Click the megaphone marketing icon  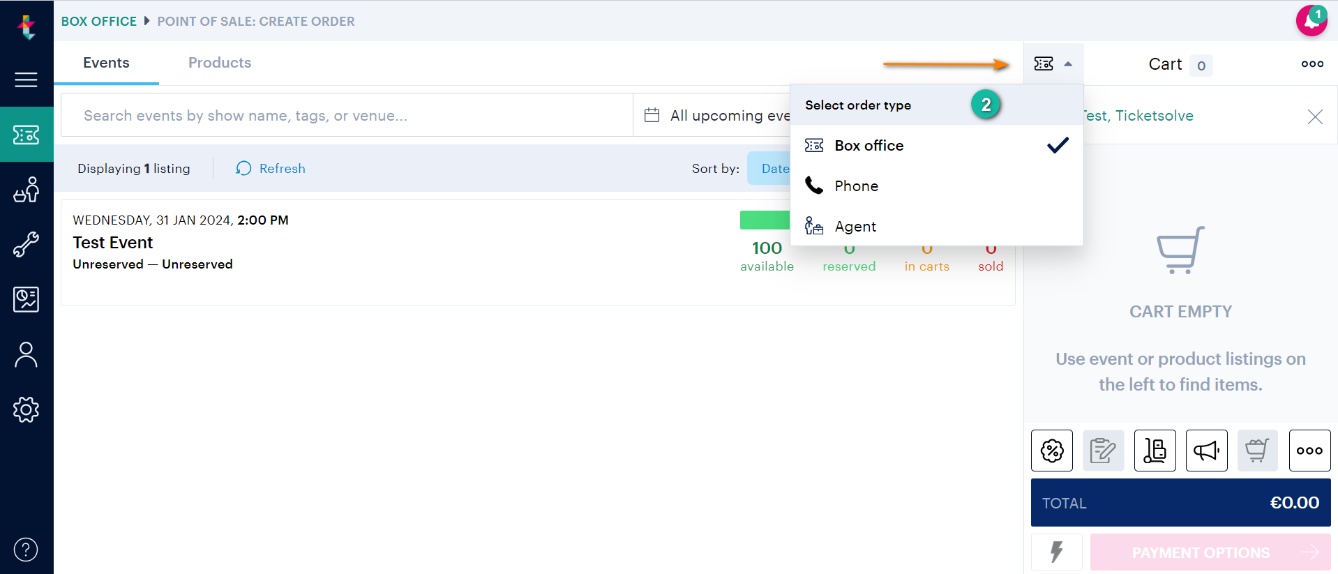(x=1206, y=451)
